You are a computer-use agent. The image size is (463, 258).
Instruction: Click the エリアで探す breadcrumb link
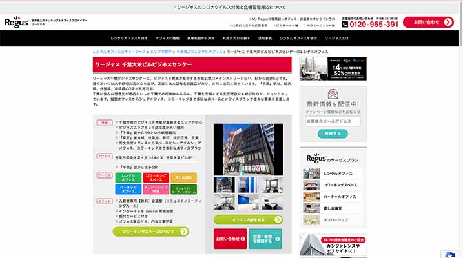tap(161, 52)
